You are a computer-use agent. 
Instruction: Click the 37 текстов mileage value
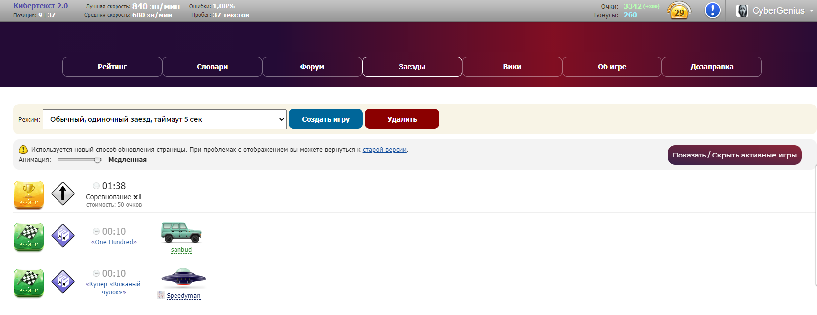pyautogui.click(x=231, y=15)
